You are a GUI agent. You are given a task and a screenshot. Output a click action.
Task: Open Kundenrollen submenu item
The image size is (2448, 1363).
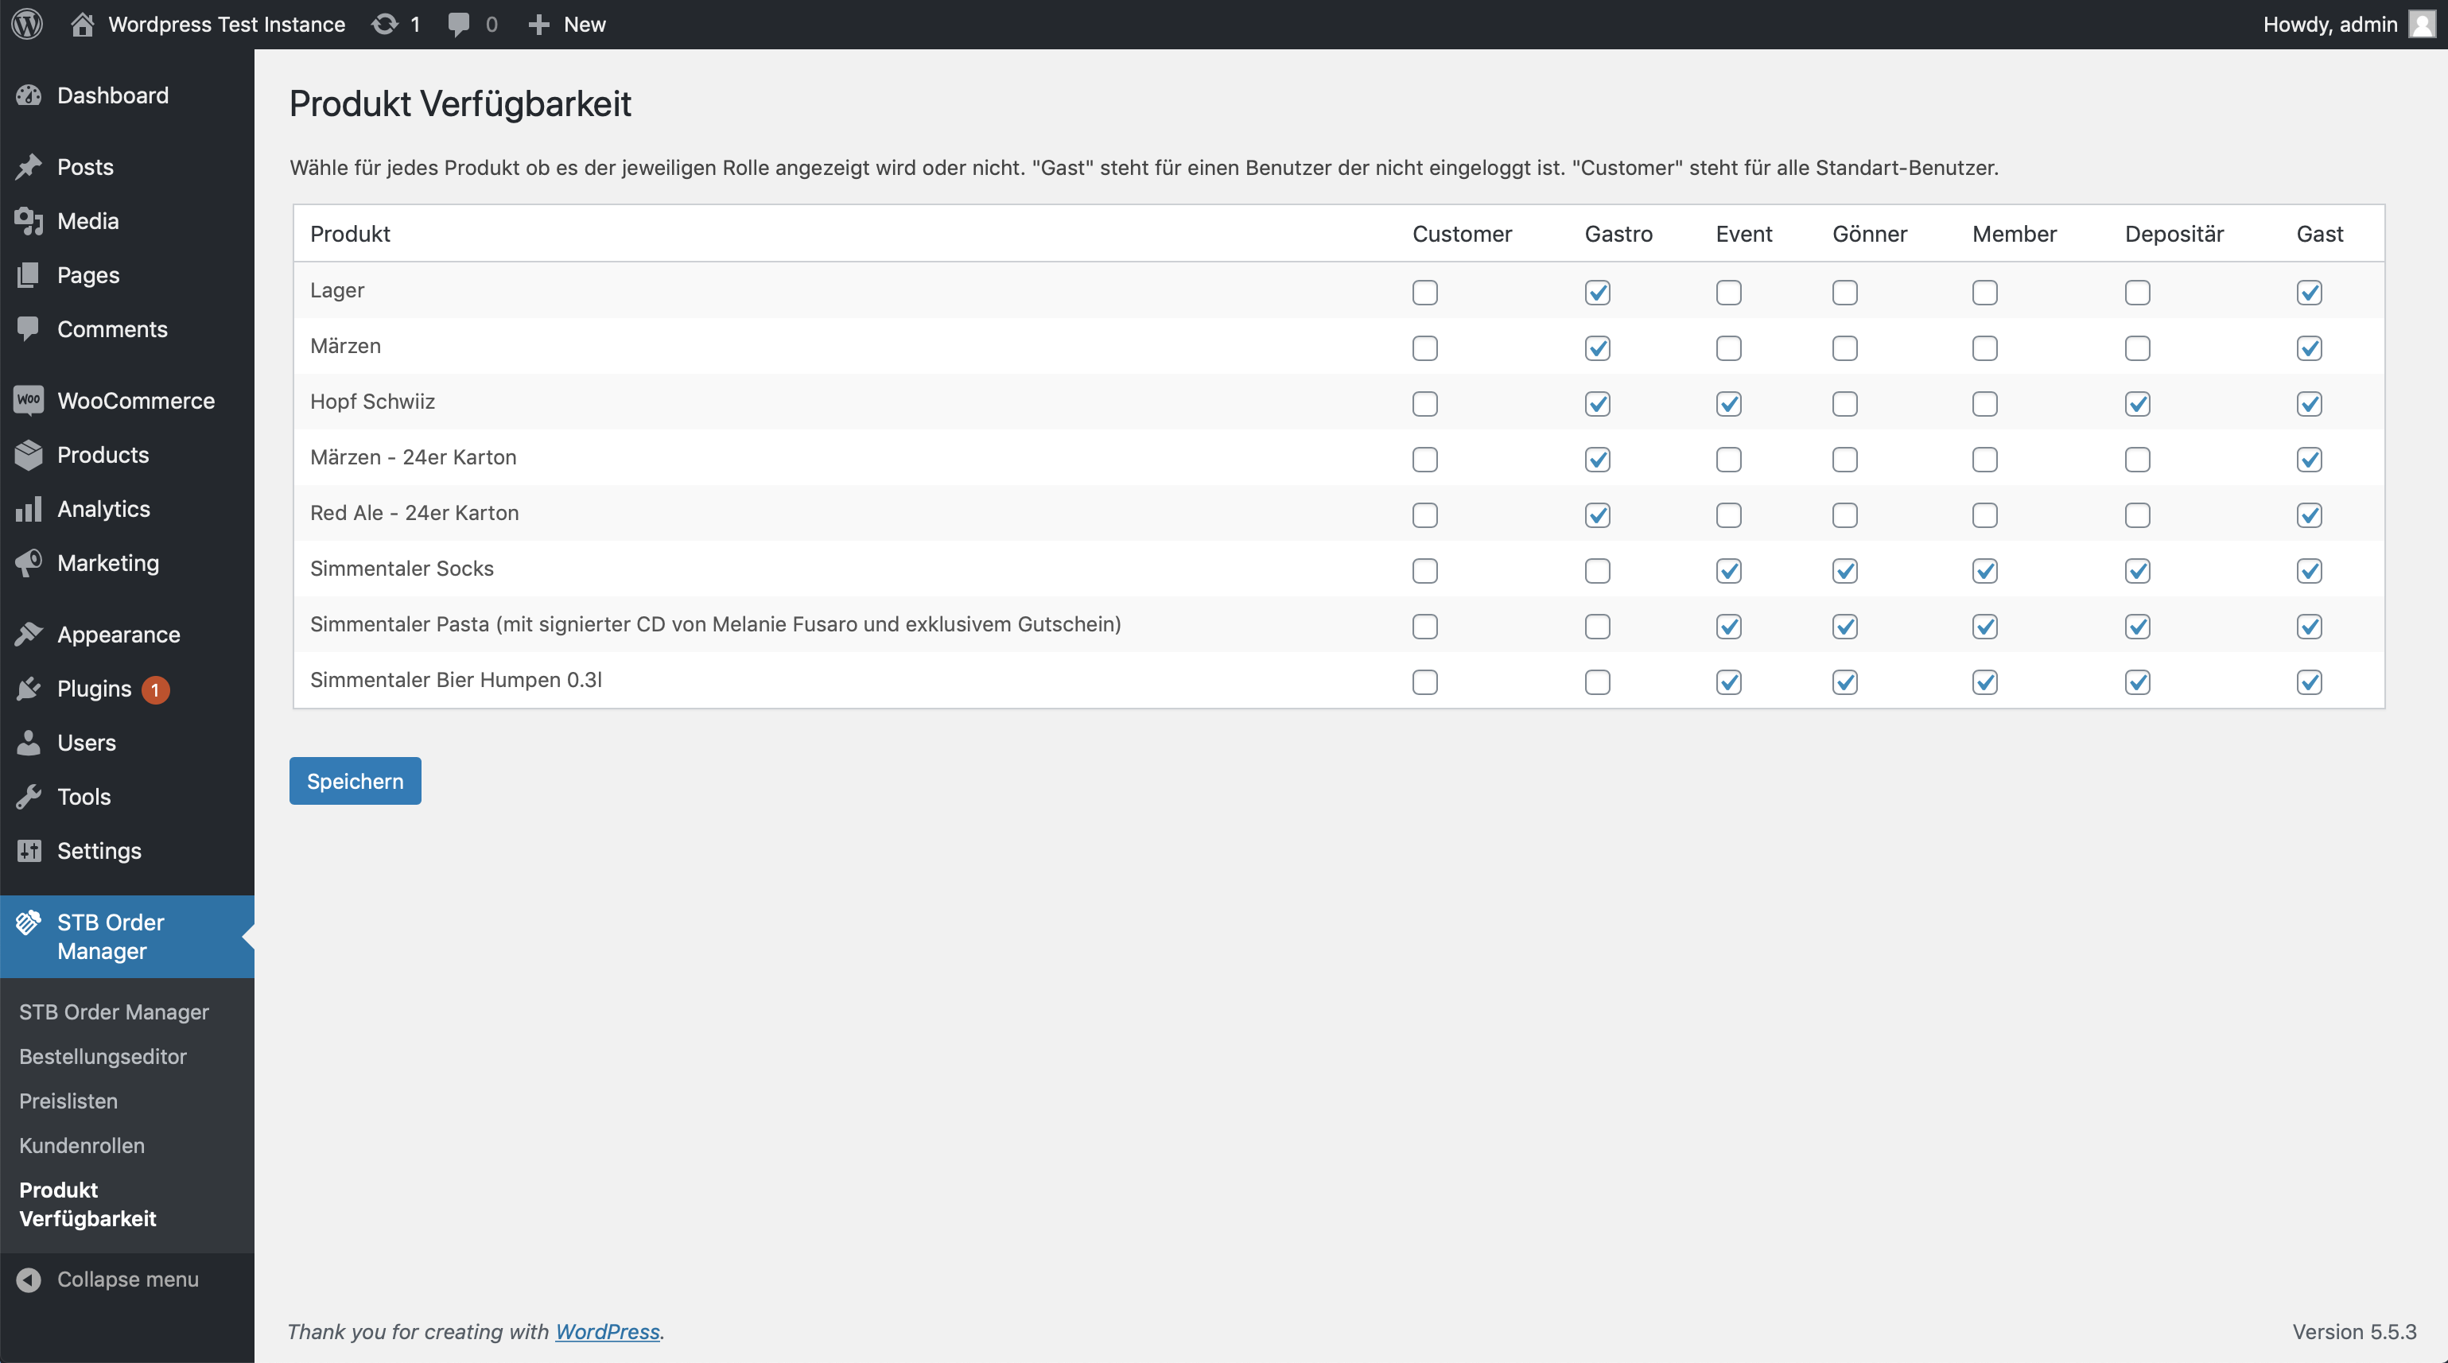82,1145
